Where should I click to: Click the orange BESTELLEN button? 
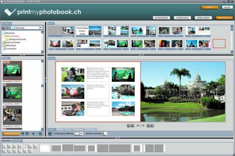224,18
